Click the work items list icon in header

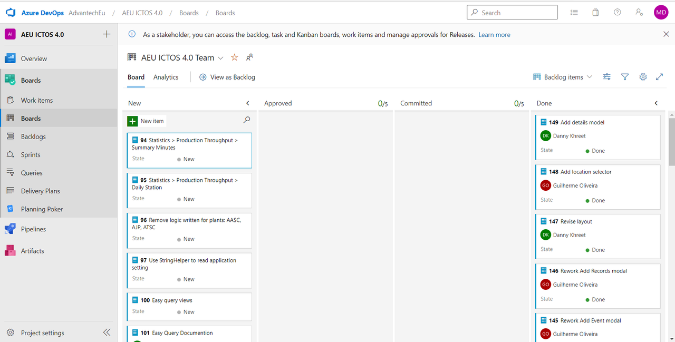pyautogui.click(x=574, y=13)
